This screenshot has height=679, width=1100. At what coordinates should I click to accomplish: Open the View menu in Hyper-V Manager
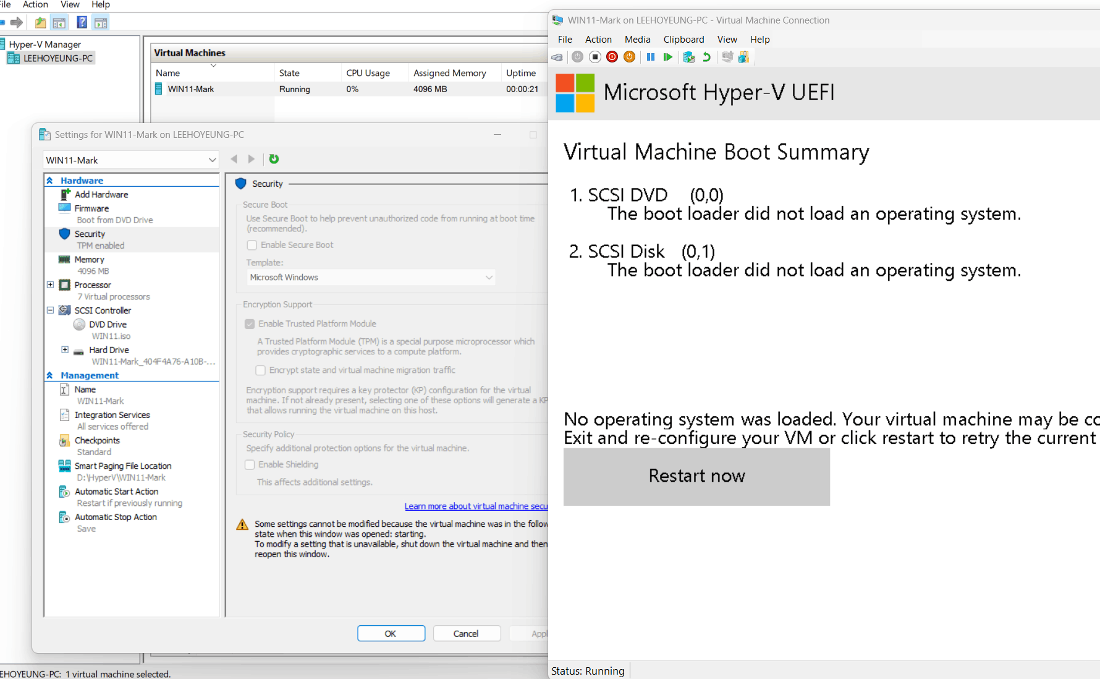tap(70, 5)
